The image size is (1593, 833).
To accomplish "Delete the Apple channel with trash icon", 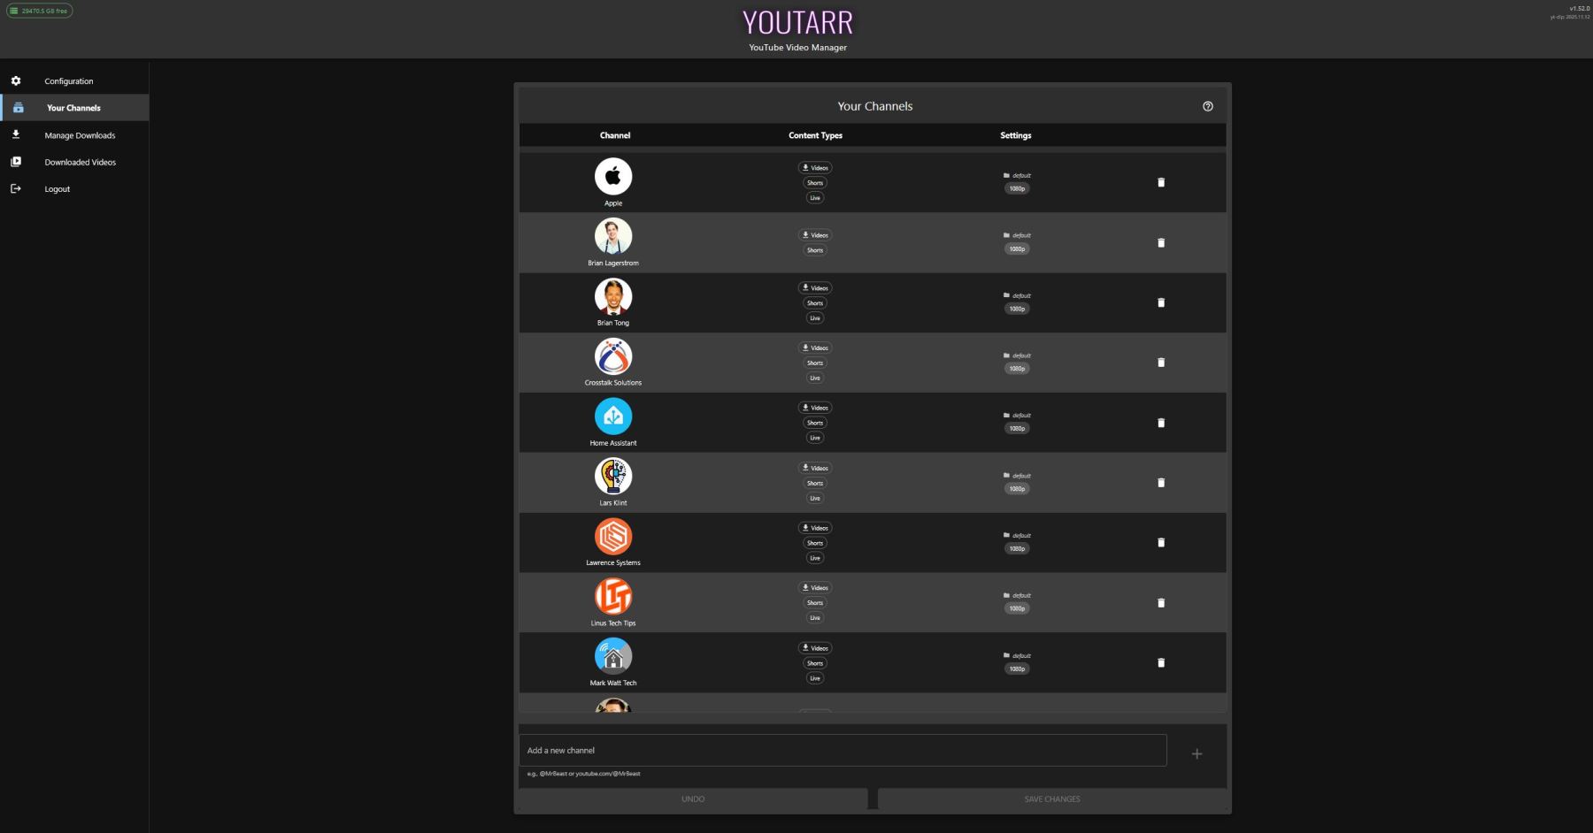I will click(x=1161, y=183).
